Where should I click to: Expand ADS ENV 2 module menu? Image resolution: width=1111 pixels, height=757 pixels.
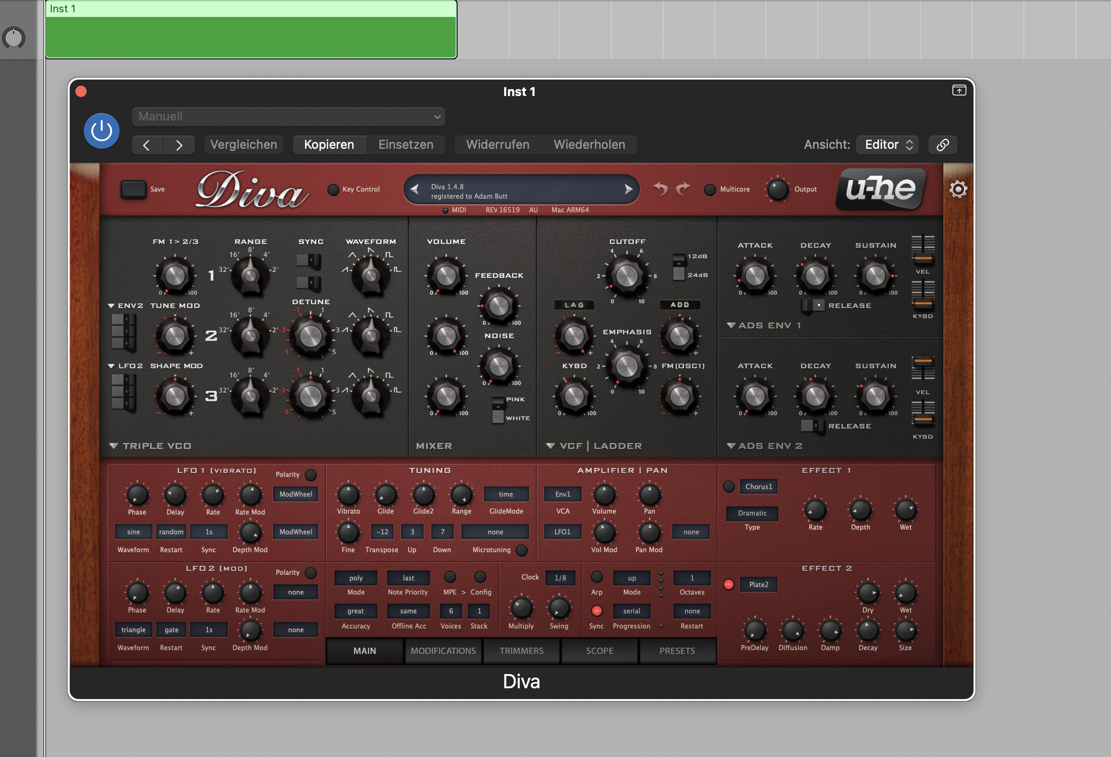(731, 446)
